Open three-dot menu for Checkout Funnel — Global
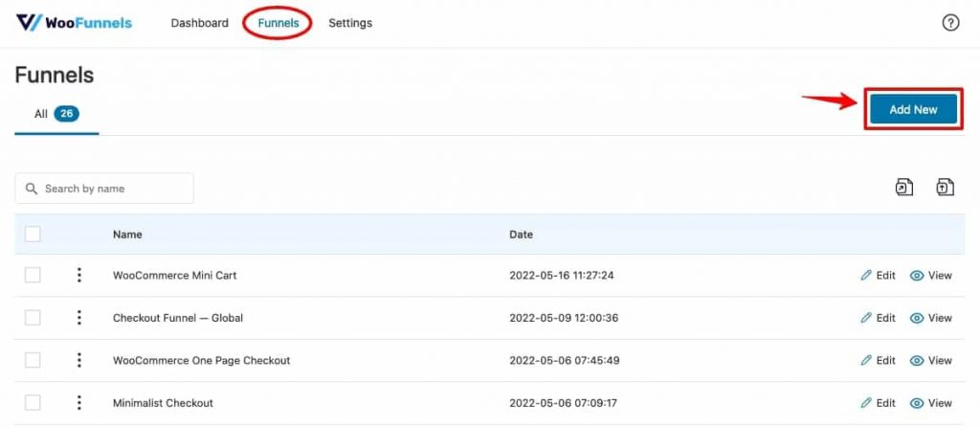The width and height of the screenshot is (980, 428). (78, 317)
